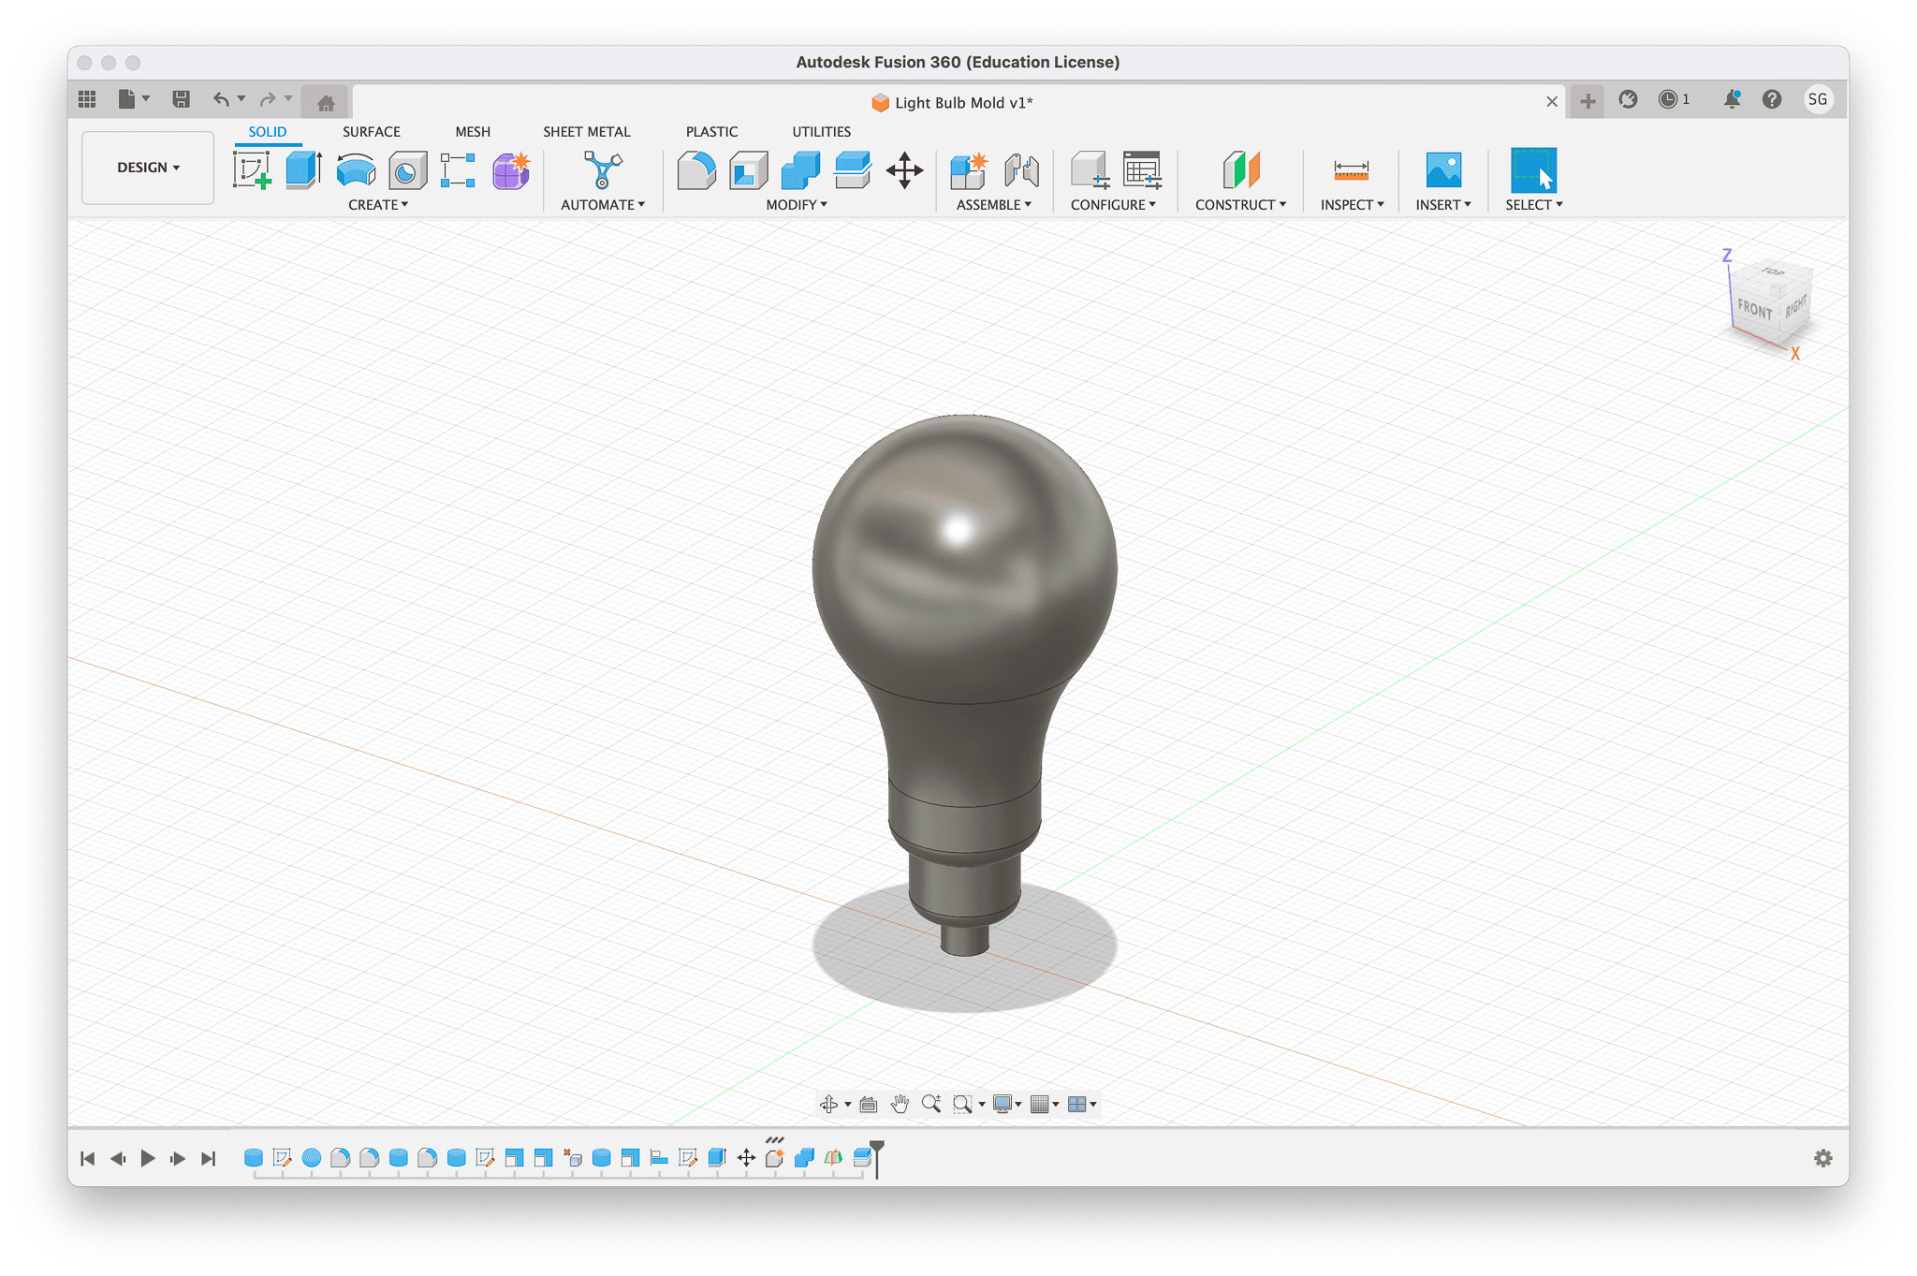
Task: Activate the Zoom magnifier tool
Action: (x=931, y=1105)
